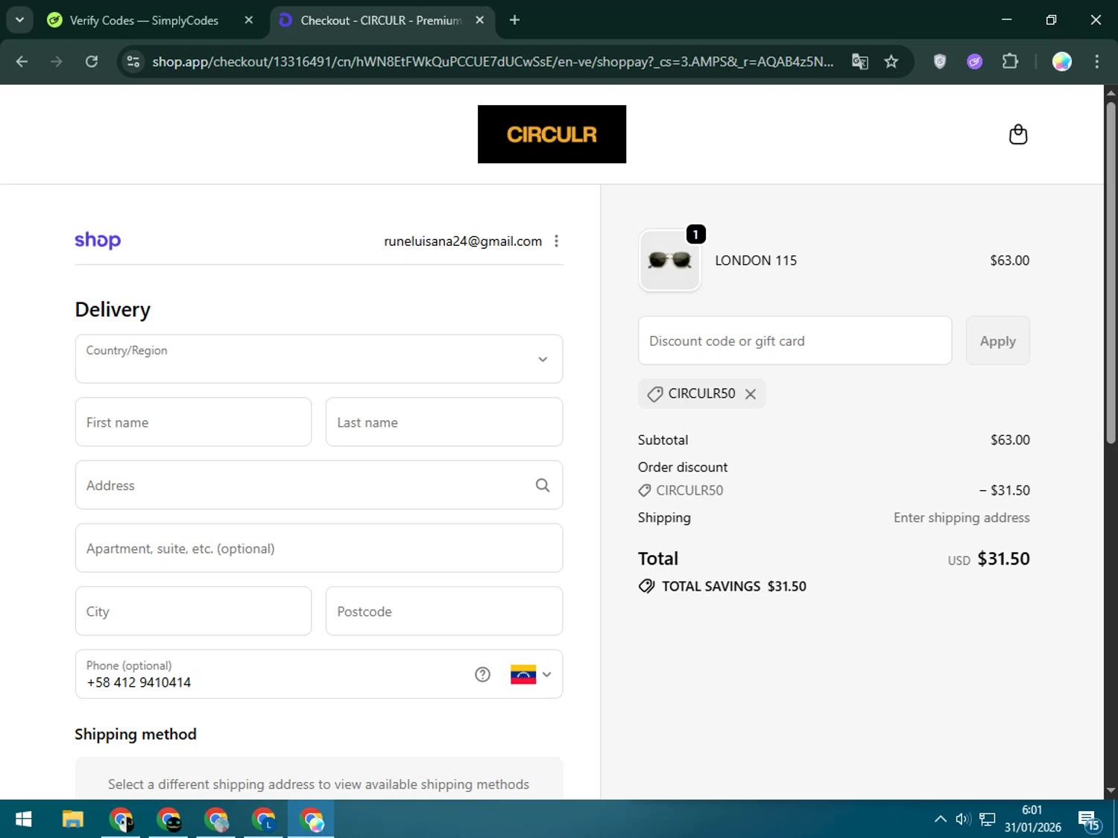1118x838 pixels.
Task: Show phone number help question mark
Action: pyautogui.click(x=483, y=675)
